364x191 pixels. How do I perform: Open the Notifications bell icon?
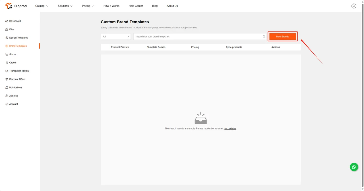click(7, 88)
